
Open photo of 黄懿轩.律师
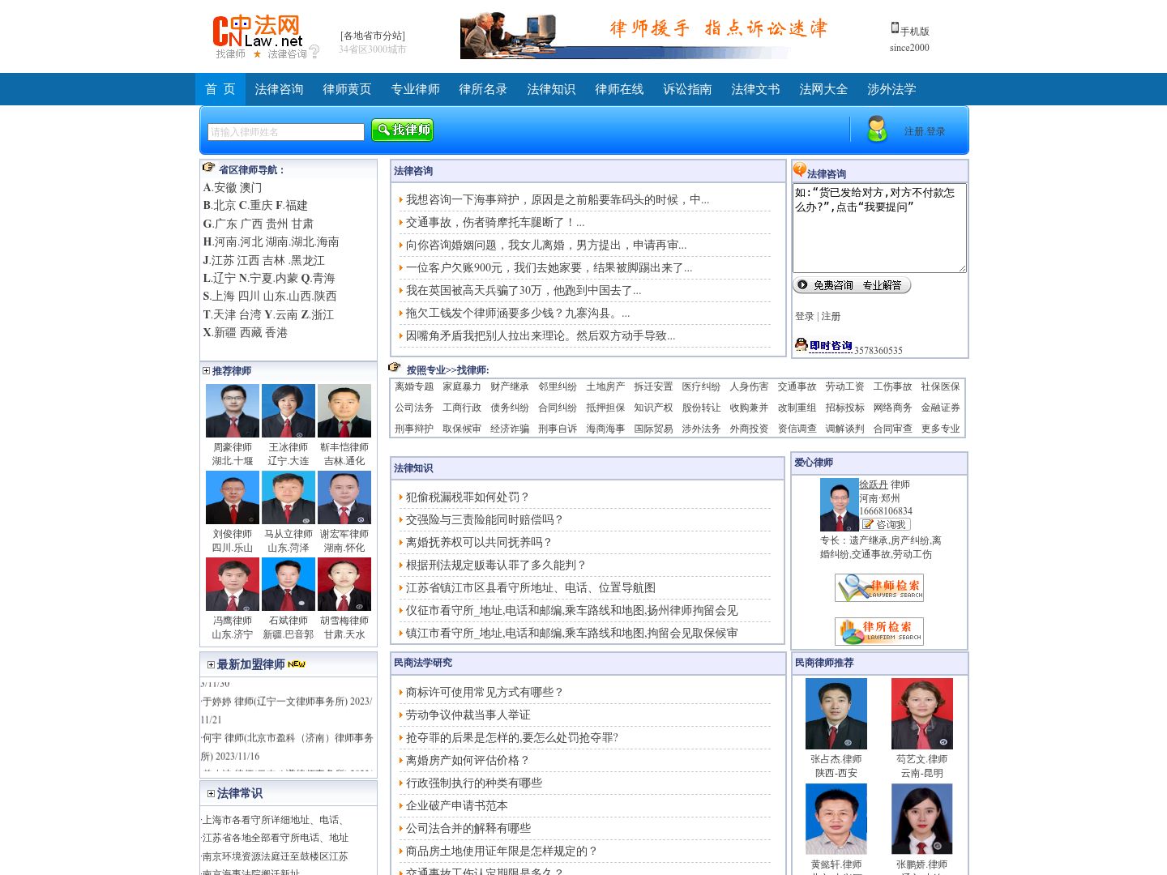pos(836,819)
